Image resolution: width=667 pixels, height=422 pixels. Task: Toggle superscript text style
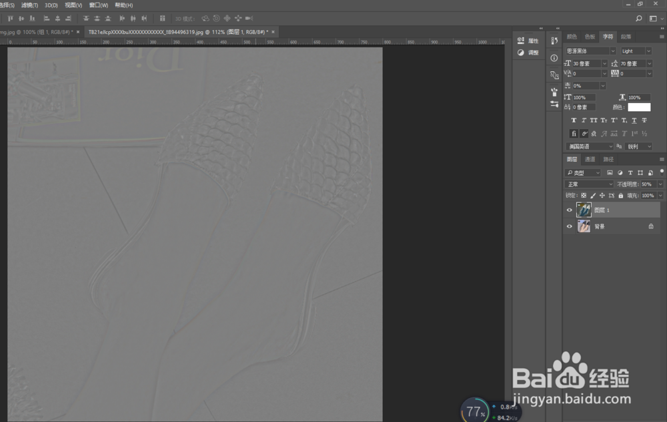coord(614,120)
